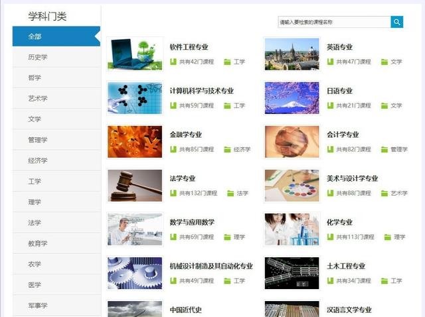Click the 共有82门课程 count under 会计学专业
This screenshot has height=317, width=425.
click(354, 149)
